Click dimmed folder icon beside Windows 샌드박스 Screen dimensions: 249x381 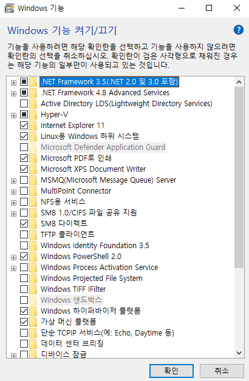33,300
